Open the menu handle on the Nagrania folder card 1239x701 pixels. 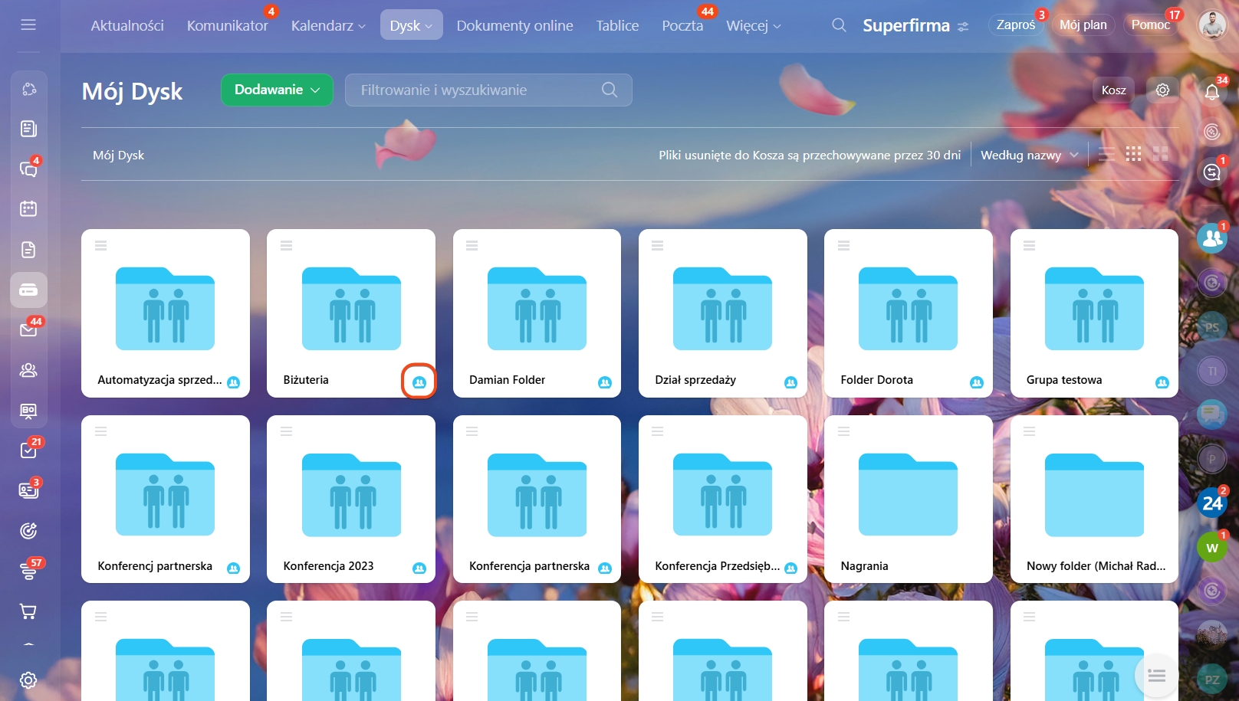click(843, 432)
